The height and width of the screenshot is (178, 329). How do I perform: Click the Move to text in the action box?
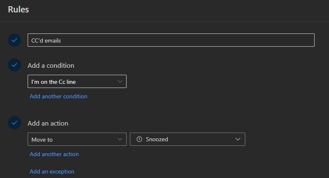(x=42, y=140)
